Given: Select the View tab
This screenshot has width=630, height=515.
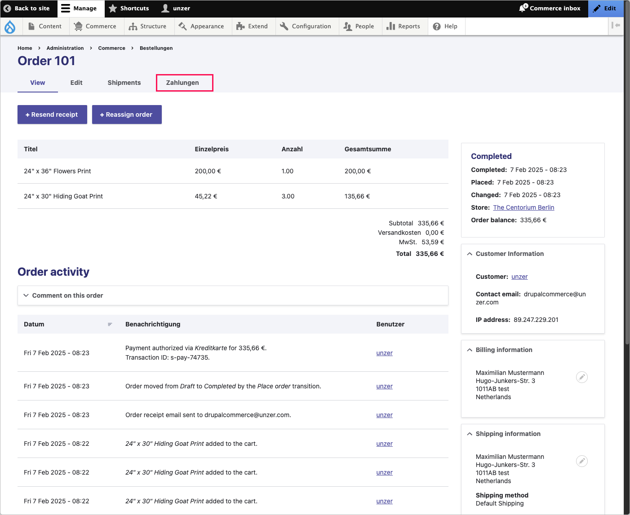Looking at the screenshot, I should [x=38, y=83].
